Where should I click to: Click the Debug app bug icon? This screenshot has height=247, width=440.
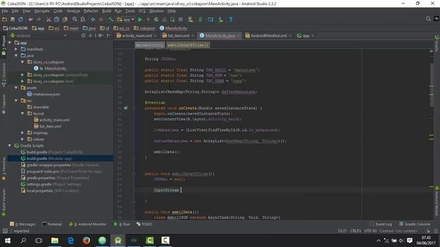point(156,19)
